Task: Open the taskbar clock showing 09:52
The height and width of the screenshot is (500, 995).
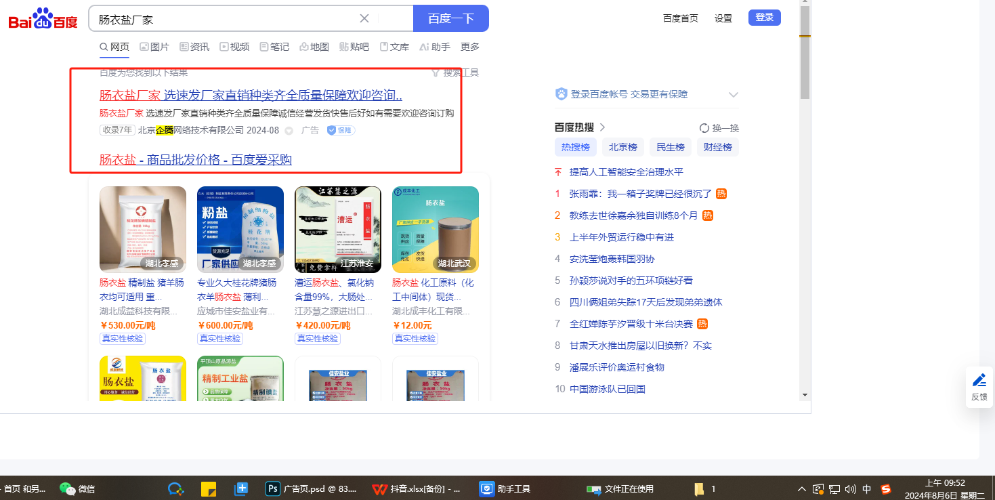Action: point(945,488)
